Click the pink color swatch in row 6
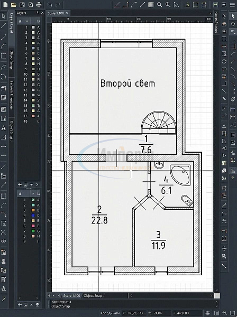Image resolution: width=237 pixels, height=317 pixels. click(x=33, y=226)
